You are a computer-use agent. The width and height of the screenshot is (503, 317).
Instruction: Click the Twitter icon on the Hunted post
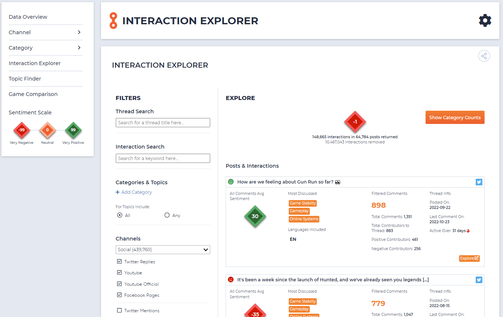(479, 279)
